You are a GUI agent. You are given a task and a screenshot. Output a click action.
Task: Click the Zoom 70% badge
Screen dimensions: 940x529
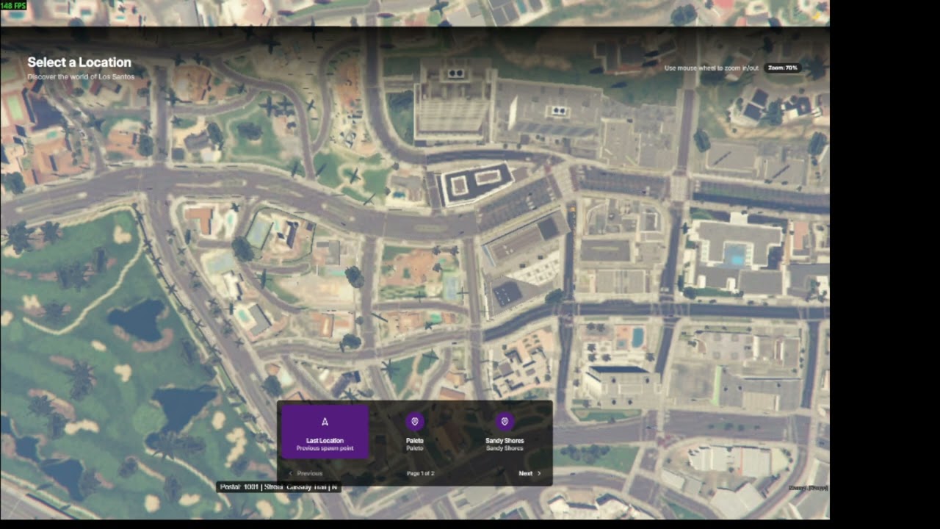(x=782, y=68)
